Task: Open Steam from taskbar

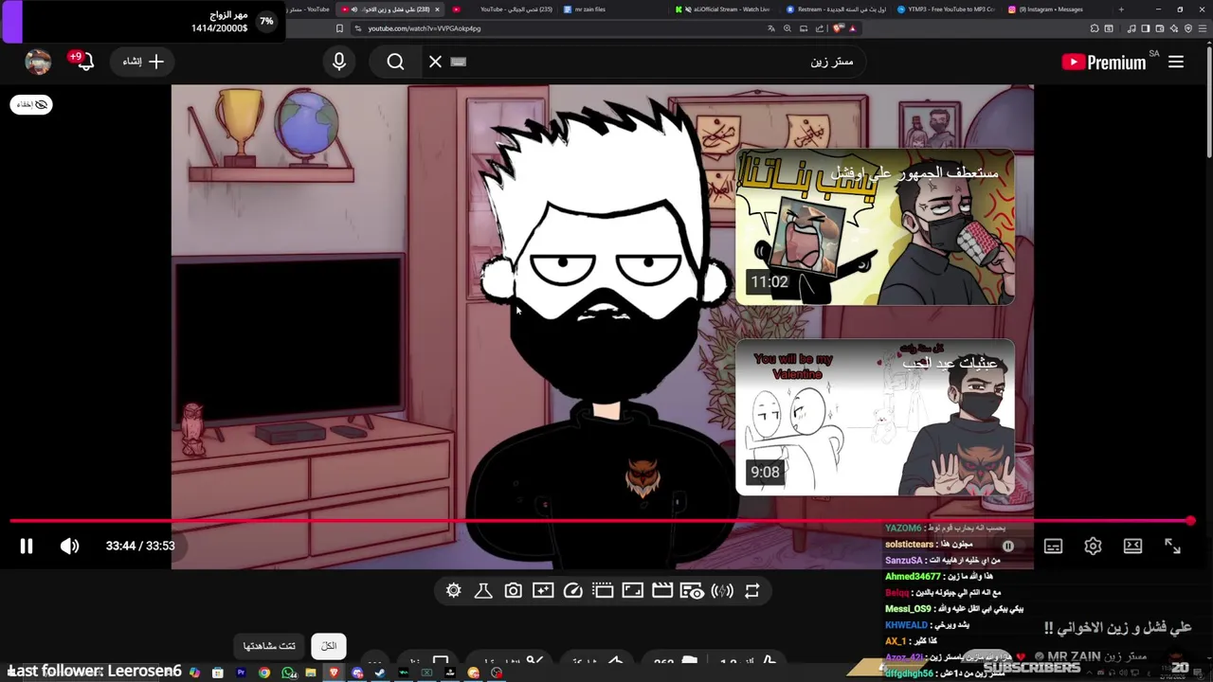Action: click(380, 673)
